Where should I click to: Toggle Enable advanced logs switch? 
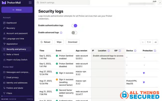[74, 33]
